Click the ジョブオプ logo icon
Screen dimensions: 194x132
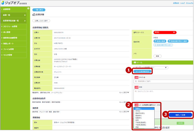[3, 3]
